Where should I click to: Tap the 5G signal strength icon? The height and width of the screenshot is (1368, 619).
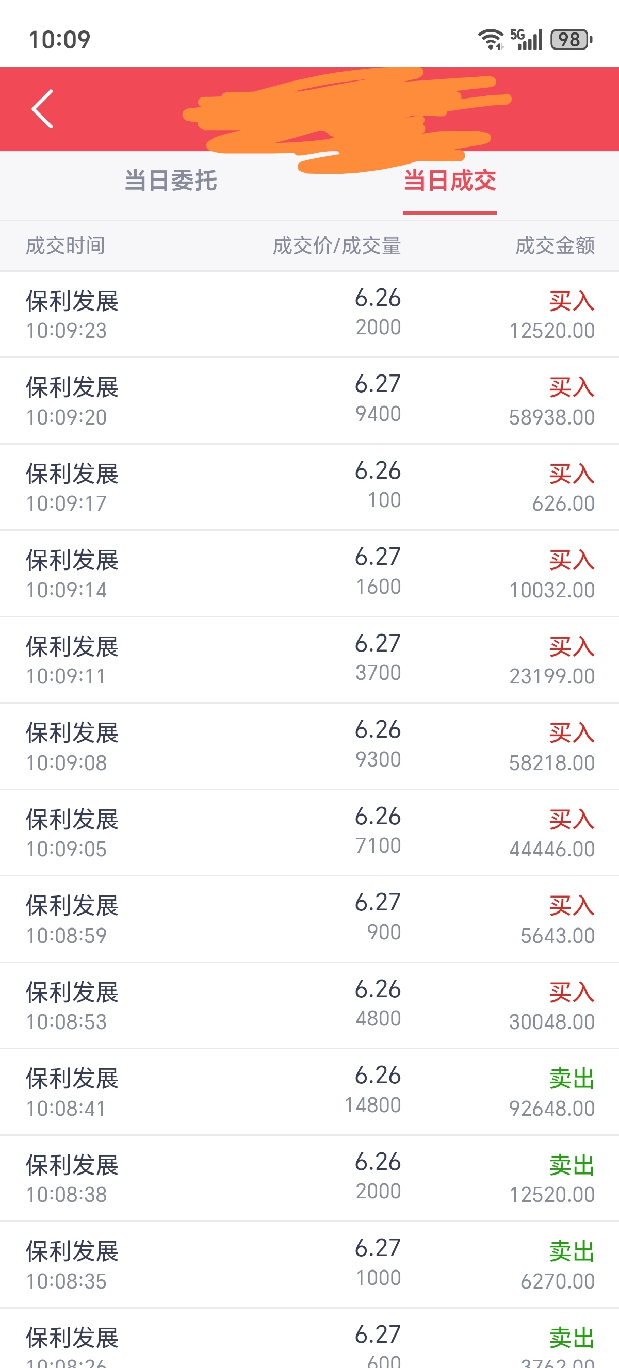coord(526,39)
